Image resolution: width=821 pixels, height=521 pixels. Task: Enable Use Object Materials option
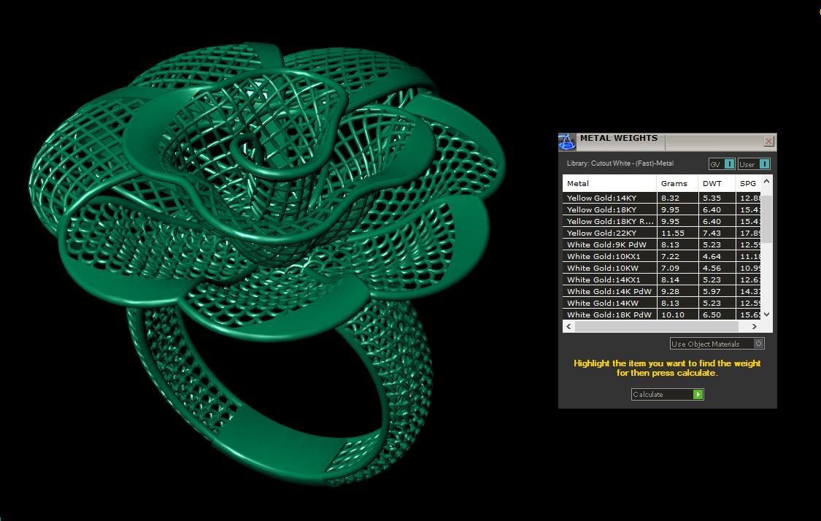click(717, 344)
